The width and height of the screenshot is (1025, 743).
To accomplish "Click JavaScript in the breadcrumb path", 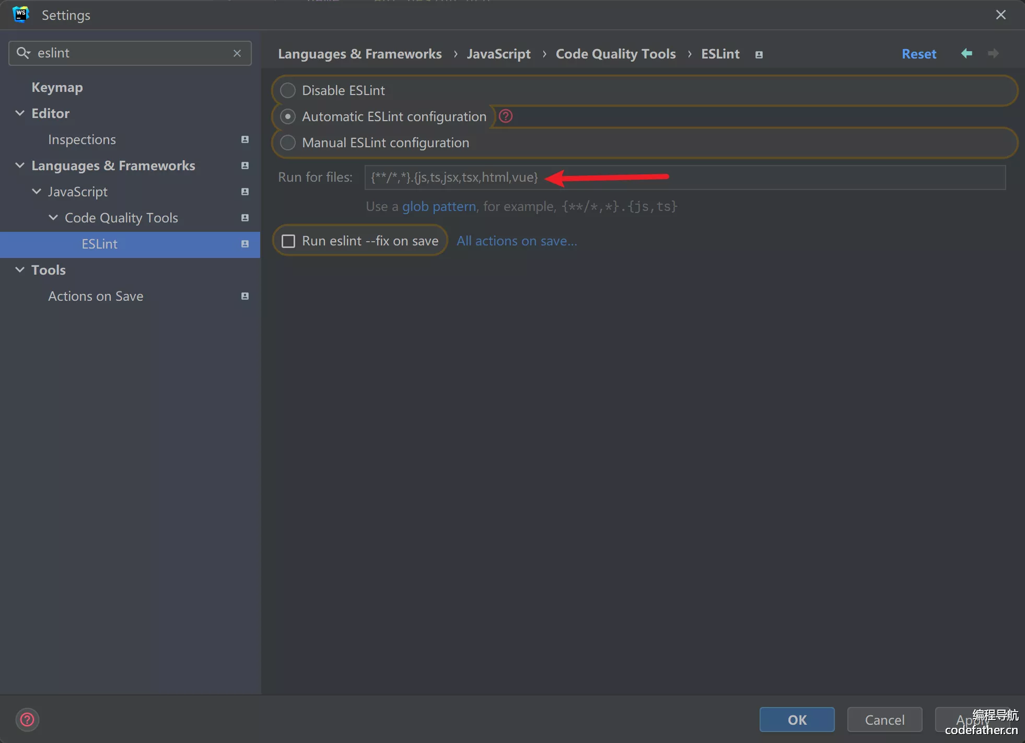I will [x=498, y=54].
